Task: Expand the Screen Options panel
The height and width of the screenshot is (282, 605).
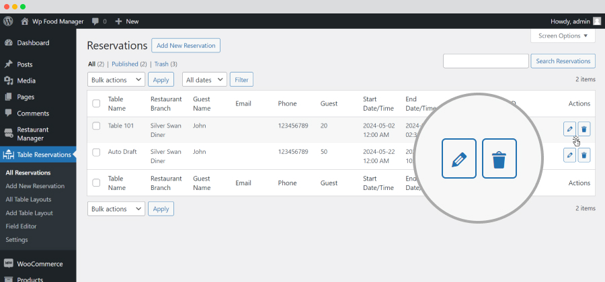Action: click(563, 36)
